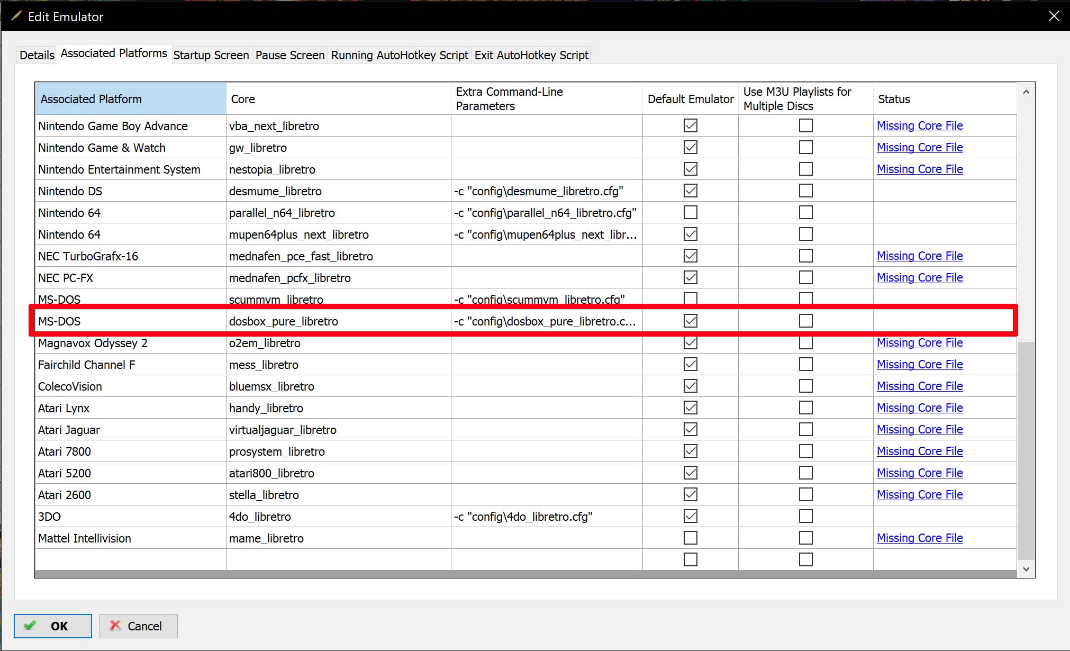Close the Edit Emulator dialog

coord(1054,16)
